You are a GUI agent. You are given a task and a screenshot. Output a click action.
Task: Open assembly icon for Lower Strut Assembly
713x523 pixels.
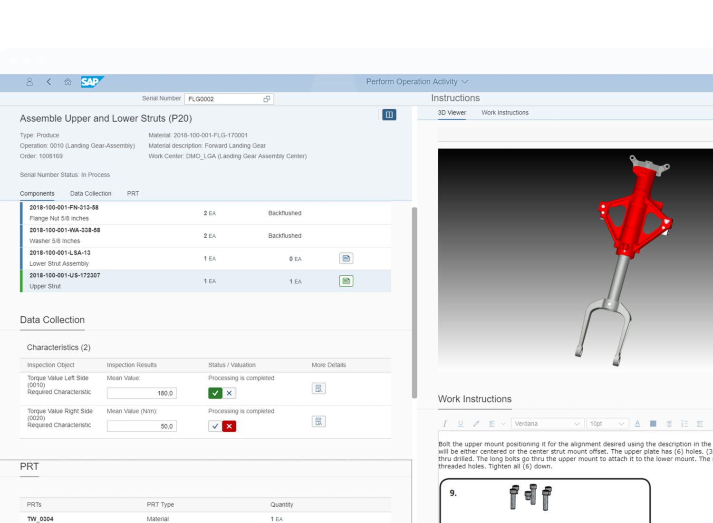(346, 258)
